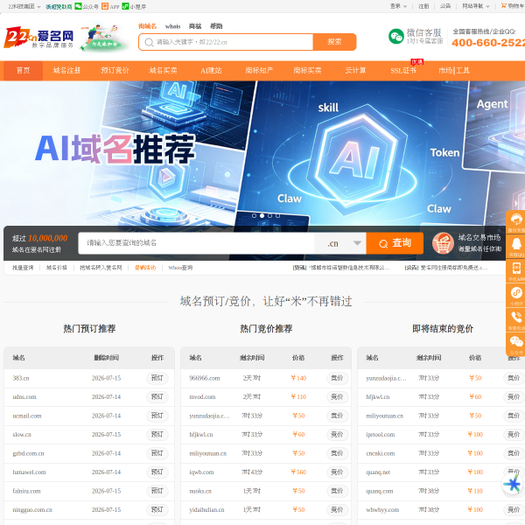Screen dimensions: 525x525
Task: Click the 批量查询 link
Action: pyautogui.click(x=23, y=268)
